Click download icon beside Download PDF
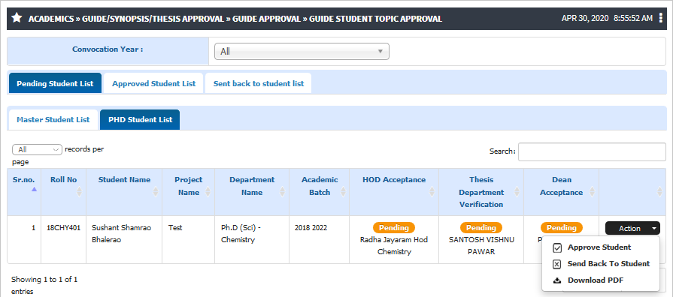This screenshot has width=673, height=297. tap(557, 280)
